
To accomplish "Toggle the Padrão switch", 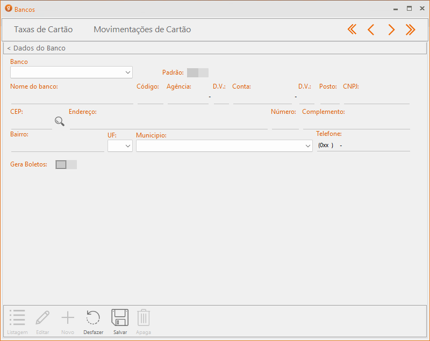I will click(197, 72).
